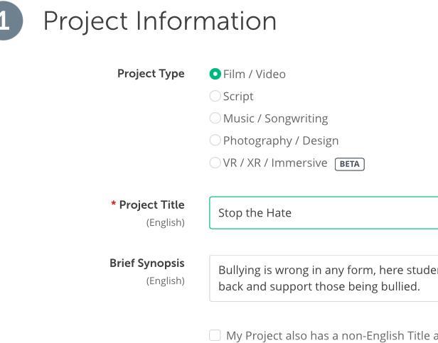Click the "Film / Video" label text
The width and height of the screenshot is (438, 343).
point(255,74)
